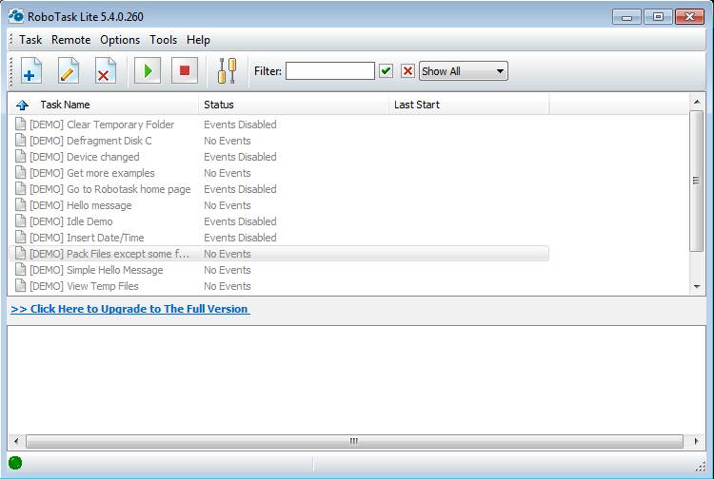Image resolution: width=714 pixels, height=479 pixels.
Task: Click 'No Events' status of Hello message
Action: [x=228, y=205]
